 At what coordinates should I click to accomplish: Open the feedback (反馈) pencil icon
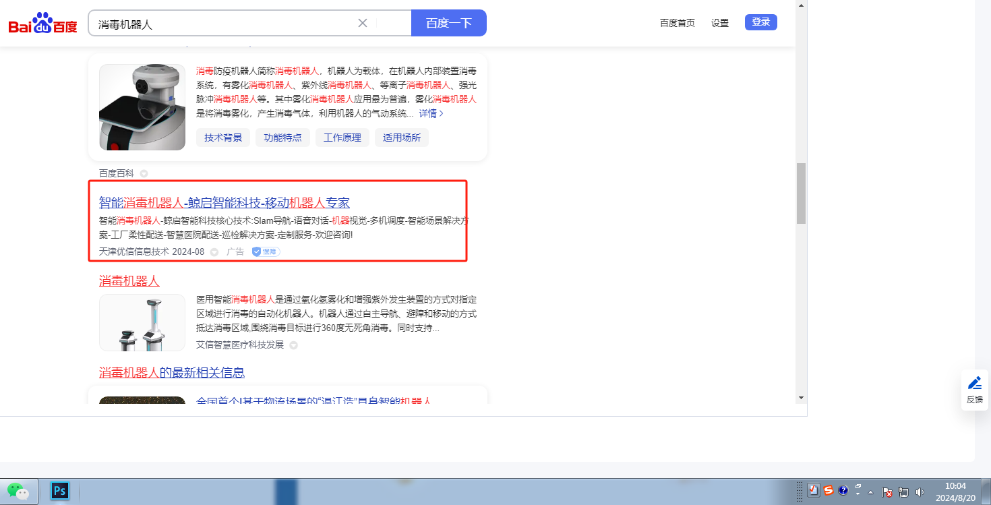(974, 384)
